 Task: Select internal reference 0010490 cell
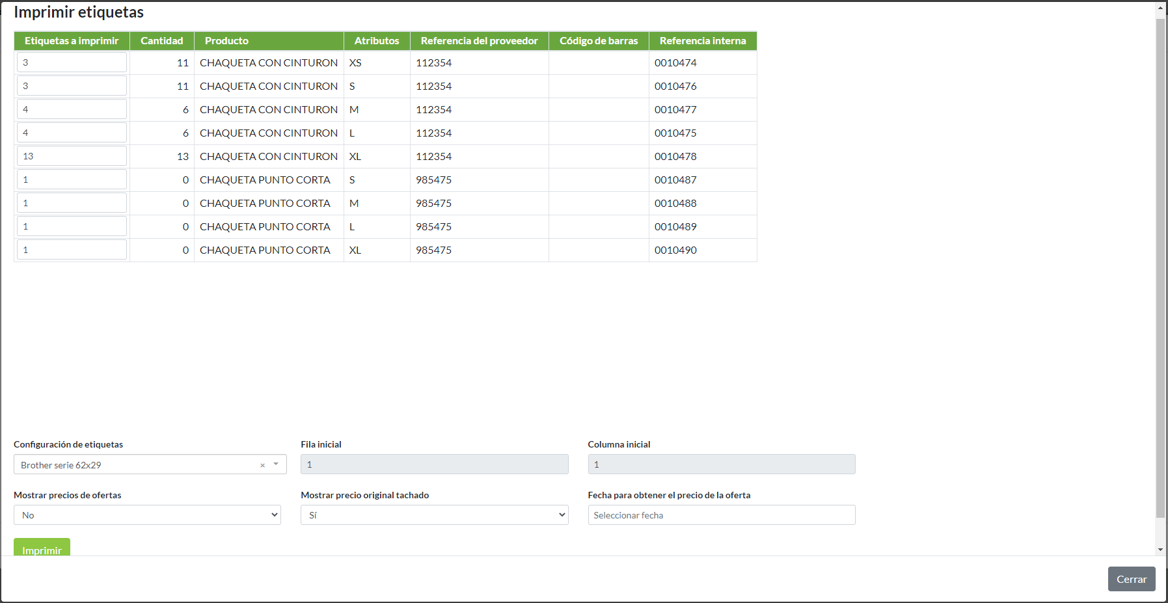[x=675, y=250]
